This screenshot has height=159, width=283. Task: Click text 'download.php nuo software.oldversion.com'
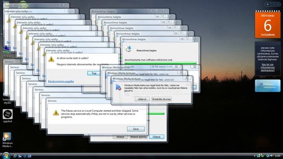pyautogui.click(x=149, y=60)
